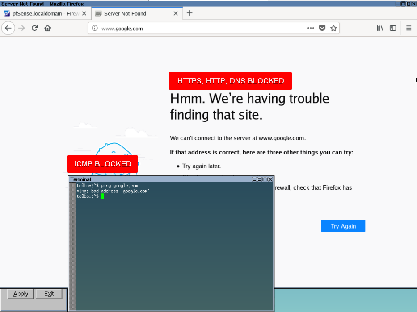Click the Exit button
417x312 pixels.
[49, 294]
